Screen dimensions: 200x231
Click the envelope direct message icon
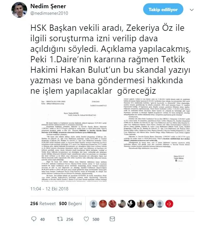[112, 219]
